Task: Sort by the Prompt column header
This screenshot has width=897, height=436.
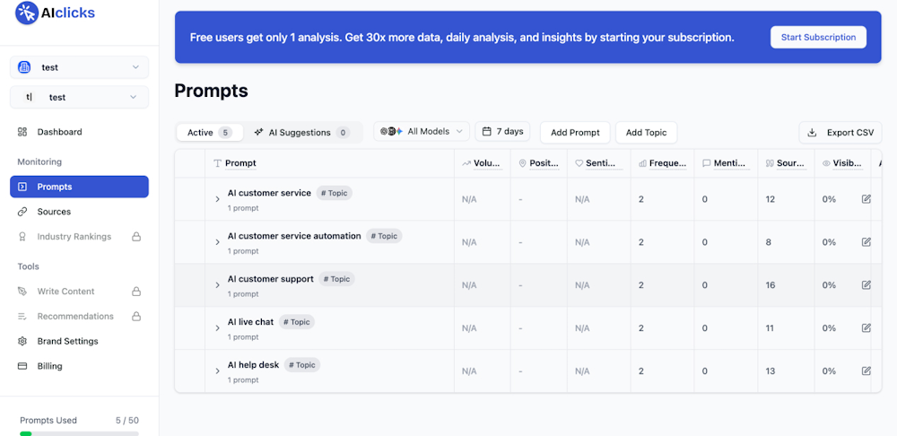Action: pyautogui.click(x=240, y=163)
